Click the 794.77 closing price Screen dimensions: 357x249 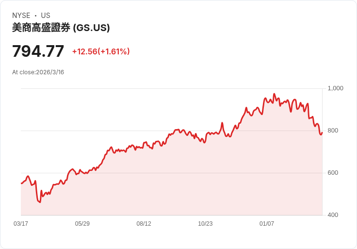pos(38,51)
